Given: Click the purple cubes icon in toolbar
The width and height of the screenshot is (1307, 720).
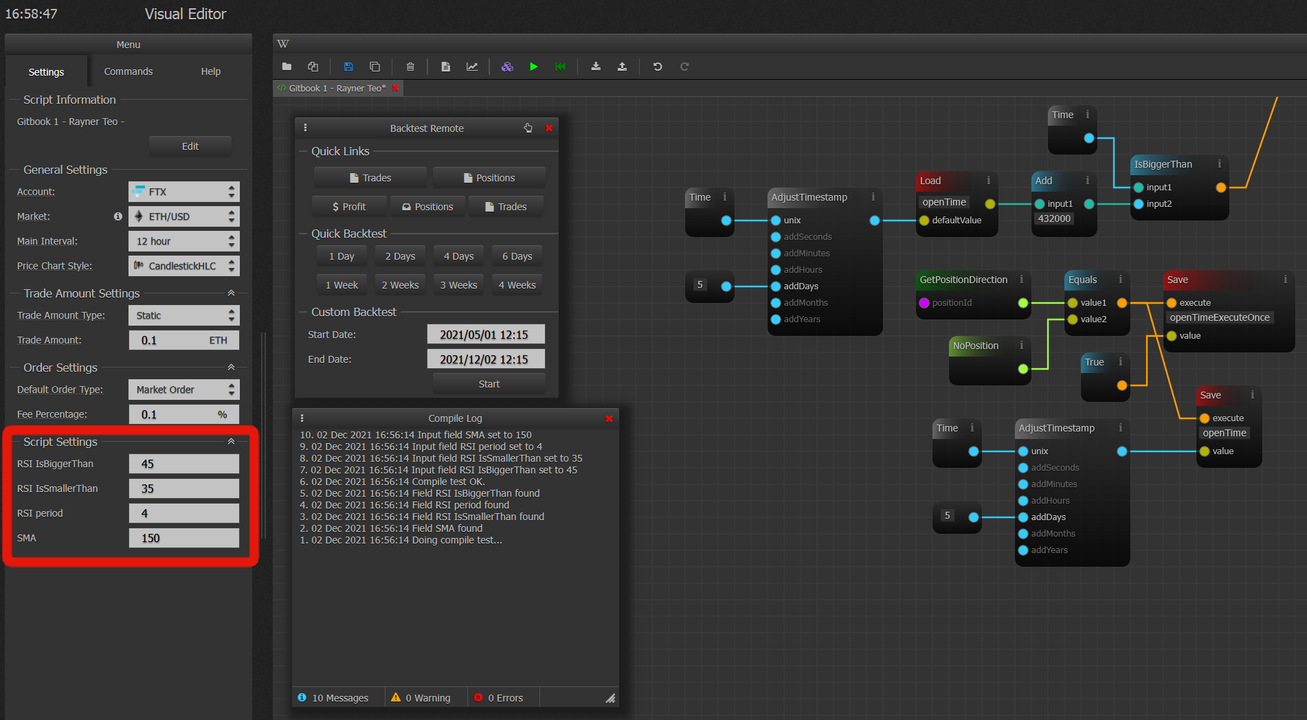Looking at the screenshot, I should (x=507, y=67).
